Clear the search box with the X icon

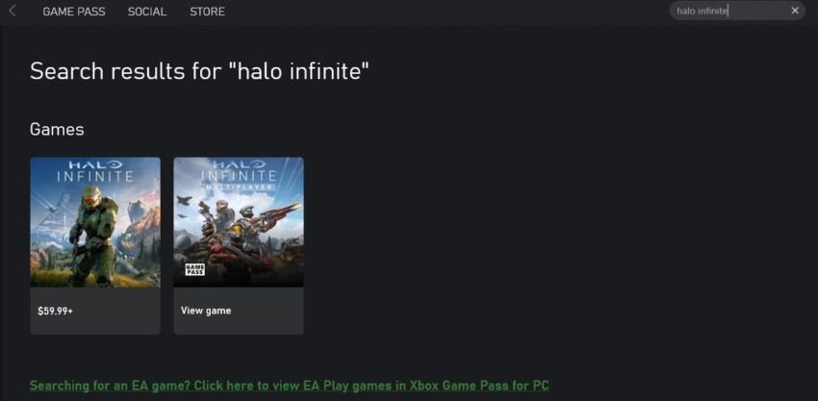[795, 11]
